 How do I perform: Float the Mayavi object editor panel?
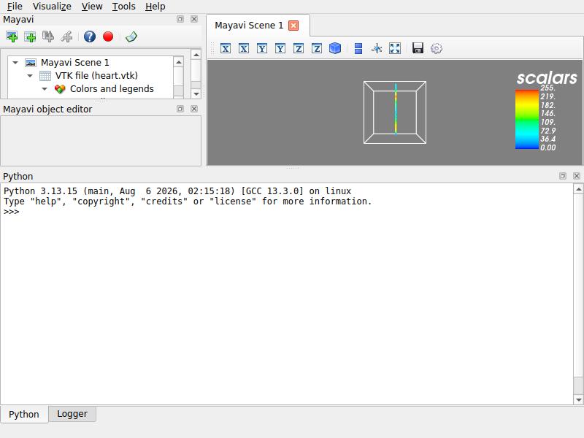180,109
